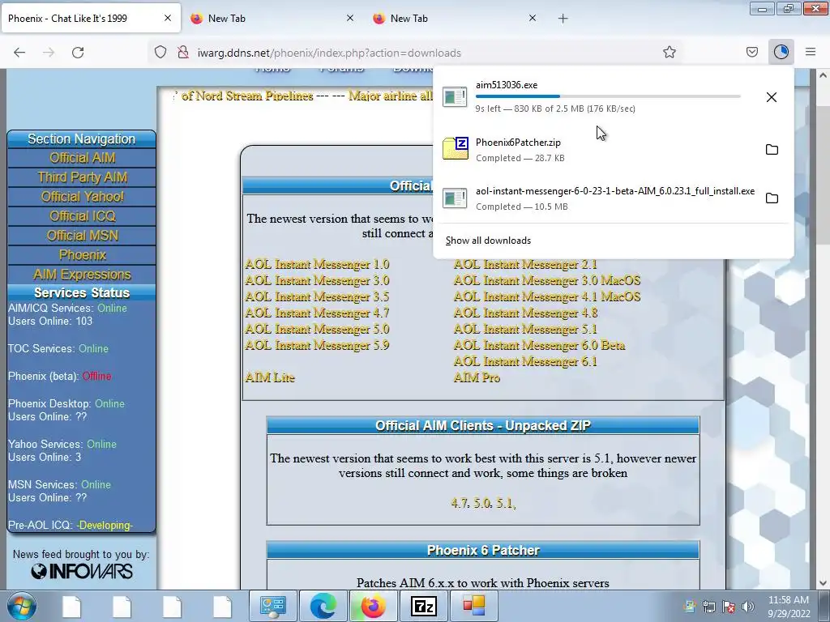
Task: Launch Microsoft Edge from the taskbar
Action: click(323, 606)
